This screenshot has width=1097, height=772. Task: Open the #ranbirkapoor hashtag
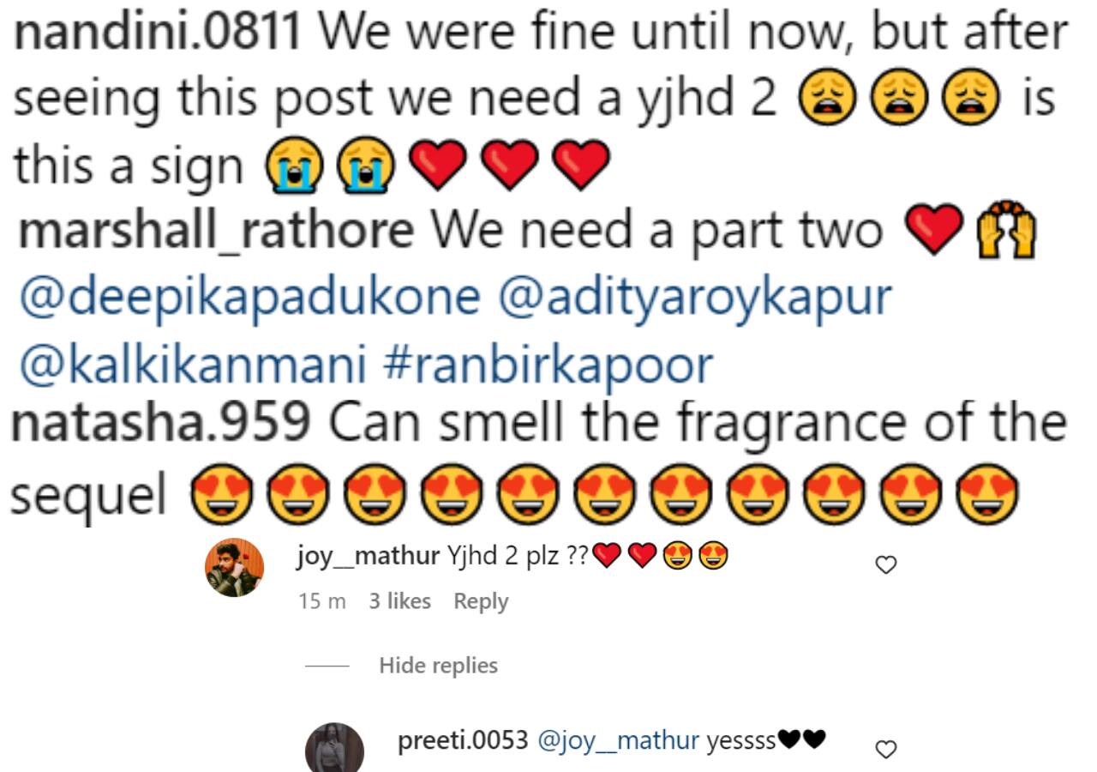[x=548, y=364]
